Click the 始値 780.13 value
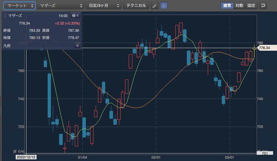Viewport: 277px width, 161px height. coord(35,38)
